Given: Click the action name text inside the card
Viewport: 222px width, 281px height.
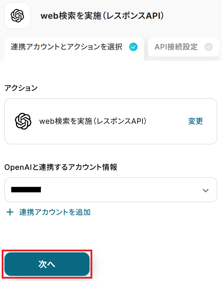Looking at the screenshot, I should (93, 121).
